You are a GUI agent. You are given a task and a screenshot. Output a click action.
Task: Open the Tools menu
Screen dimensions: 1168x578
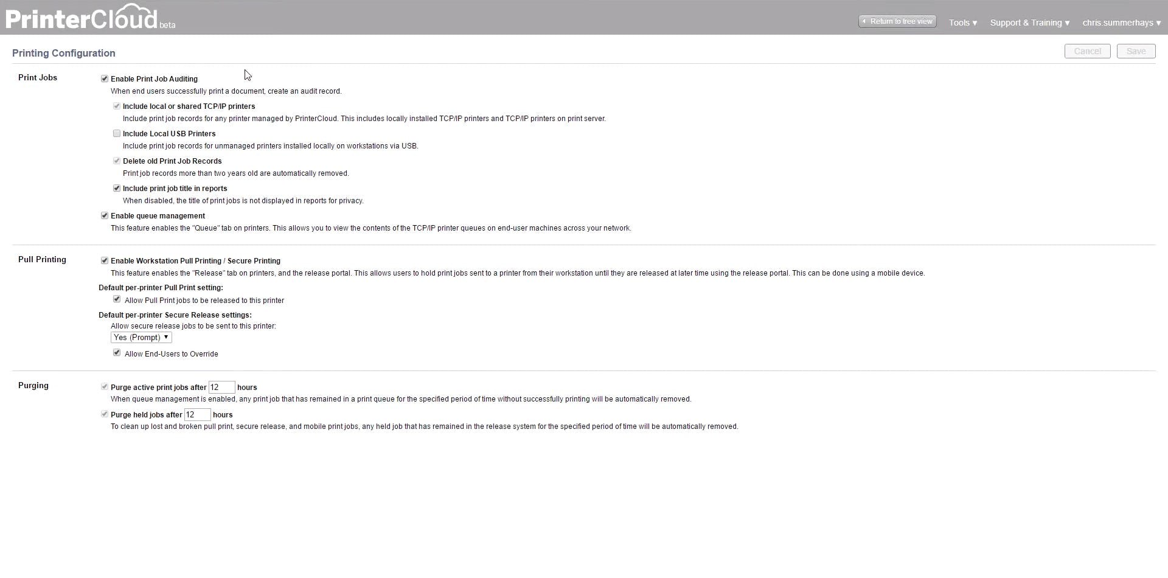962,23
